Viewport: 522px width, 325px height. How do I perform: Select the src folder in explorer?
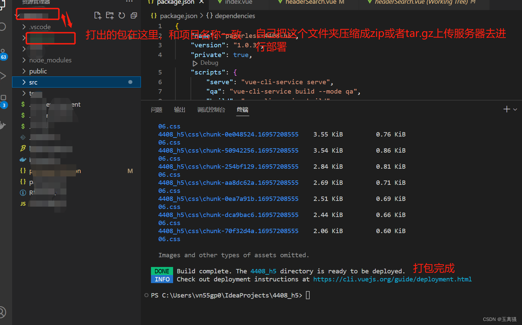tap(33, 82)
